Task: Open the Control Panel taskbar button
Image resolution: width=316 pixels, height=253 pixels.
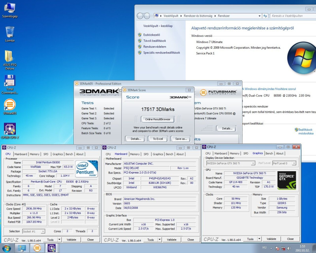Action: [x=22, y=248]
